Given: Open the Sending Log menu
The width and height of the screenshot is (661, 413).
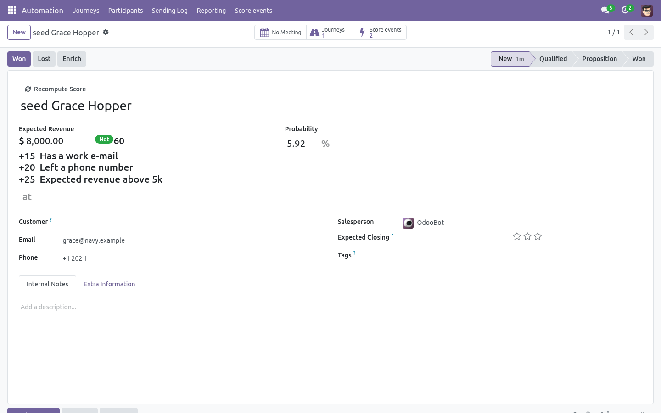Looking at the screenshot, I should pyautogui.click(x=169, y=10).
